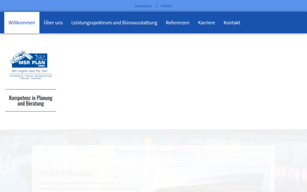Open the Anfahrt link

tap(166, 6)
